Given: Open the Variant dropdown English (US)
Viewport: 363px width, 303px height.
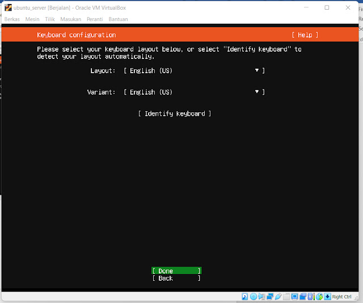Looking at the screenshot, I should [194, 92].
